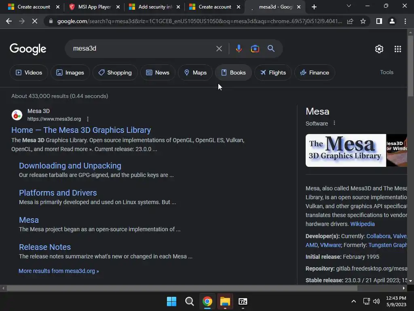Open the network tray icon
The height and width of the screenshot is (311, 414).
tap(366, 301)
